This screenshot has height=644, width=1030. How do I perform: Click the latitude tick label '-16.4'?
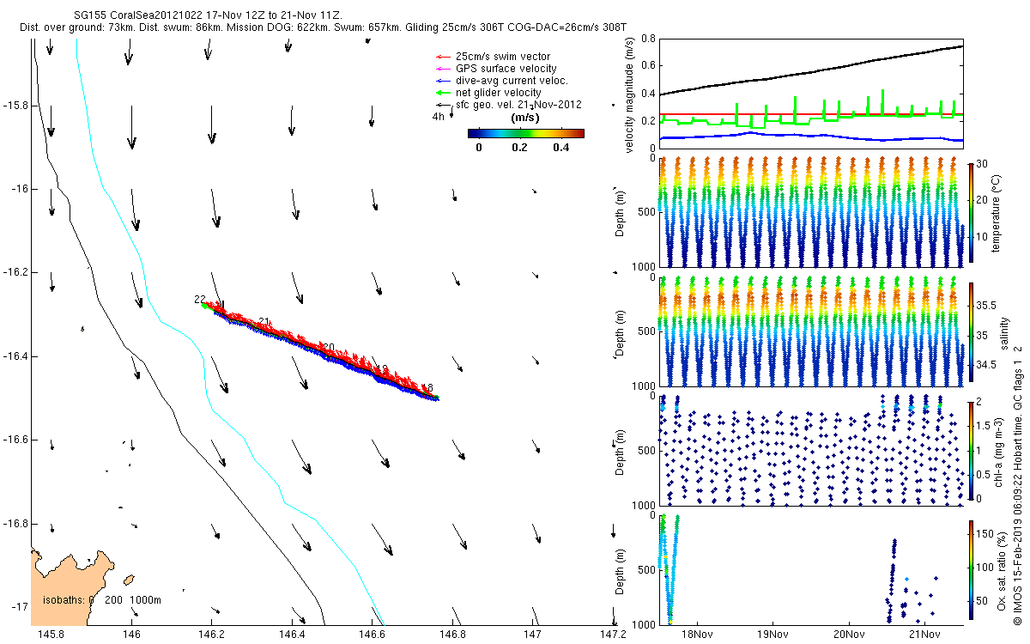[16, 355]
